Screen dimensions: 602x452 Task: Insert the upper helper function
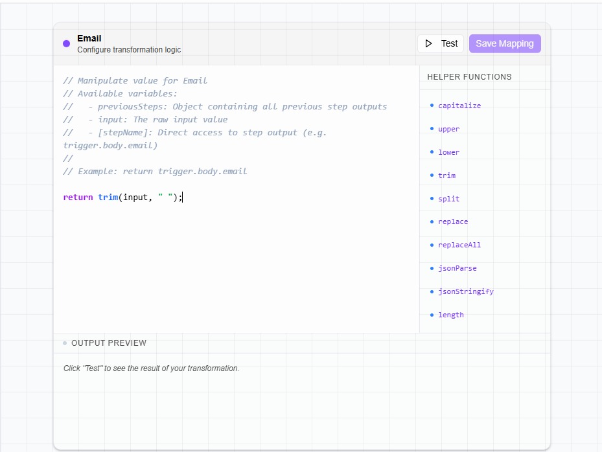[448, 128]
